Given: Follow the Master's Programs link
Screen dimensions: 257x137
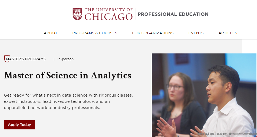Looking at the screenshot, I should (x=26, y=59).
